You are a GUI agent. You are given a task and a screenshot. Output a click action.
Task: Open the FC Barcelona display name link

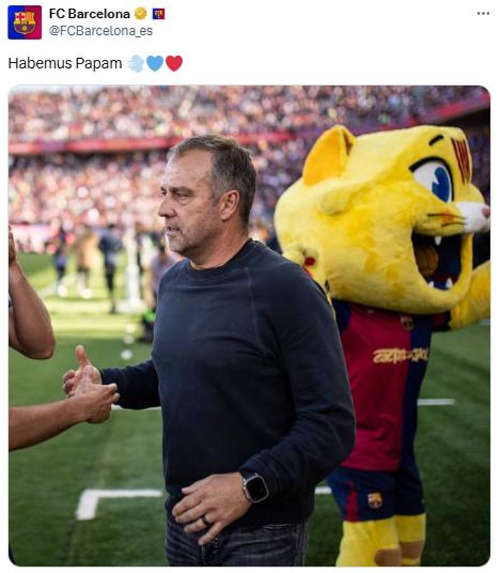(89, 13)
